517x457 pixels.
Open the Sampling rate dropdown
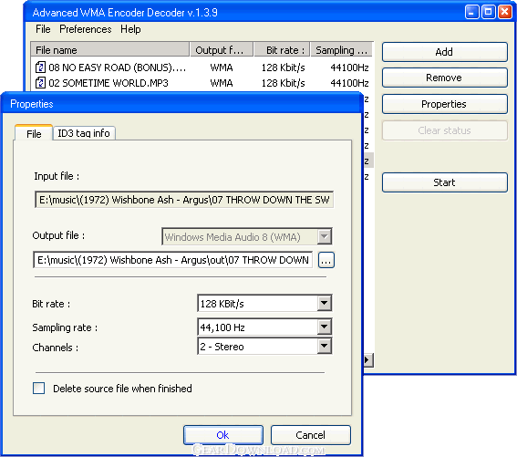pyautogui.click(x=325, y=327)
